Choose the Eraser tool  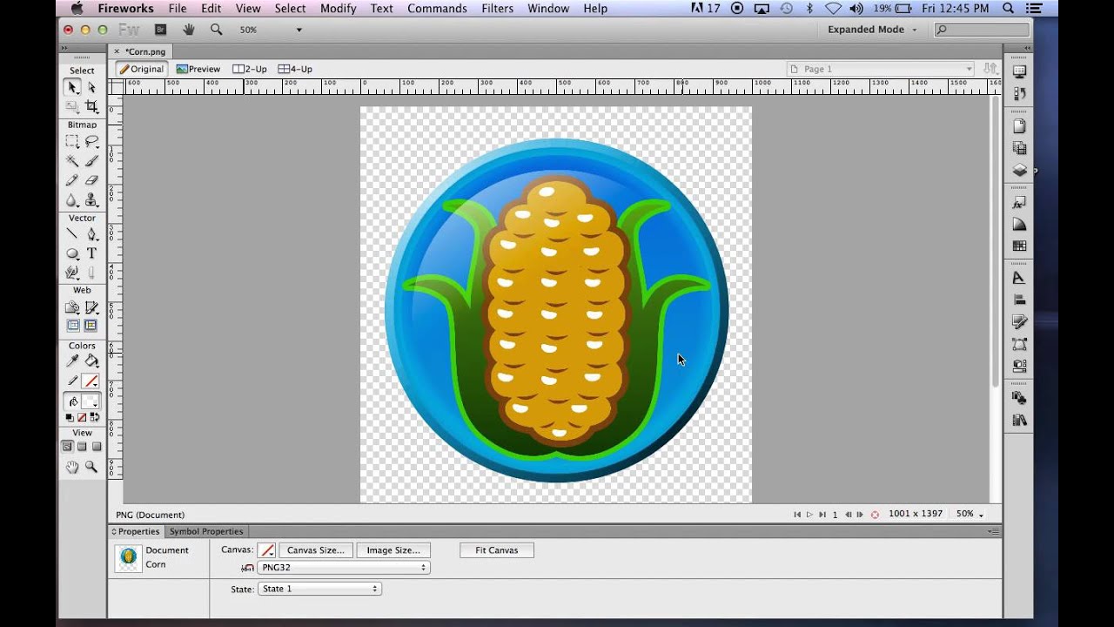tap(91, 180)
